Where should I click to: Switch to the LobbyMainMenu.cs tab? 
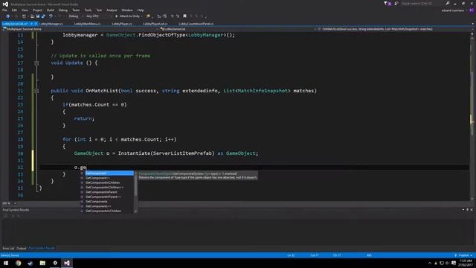88,23
